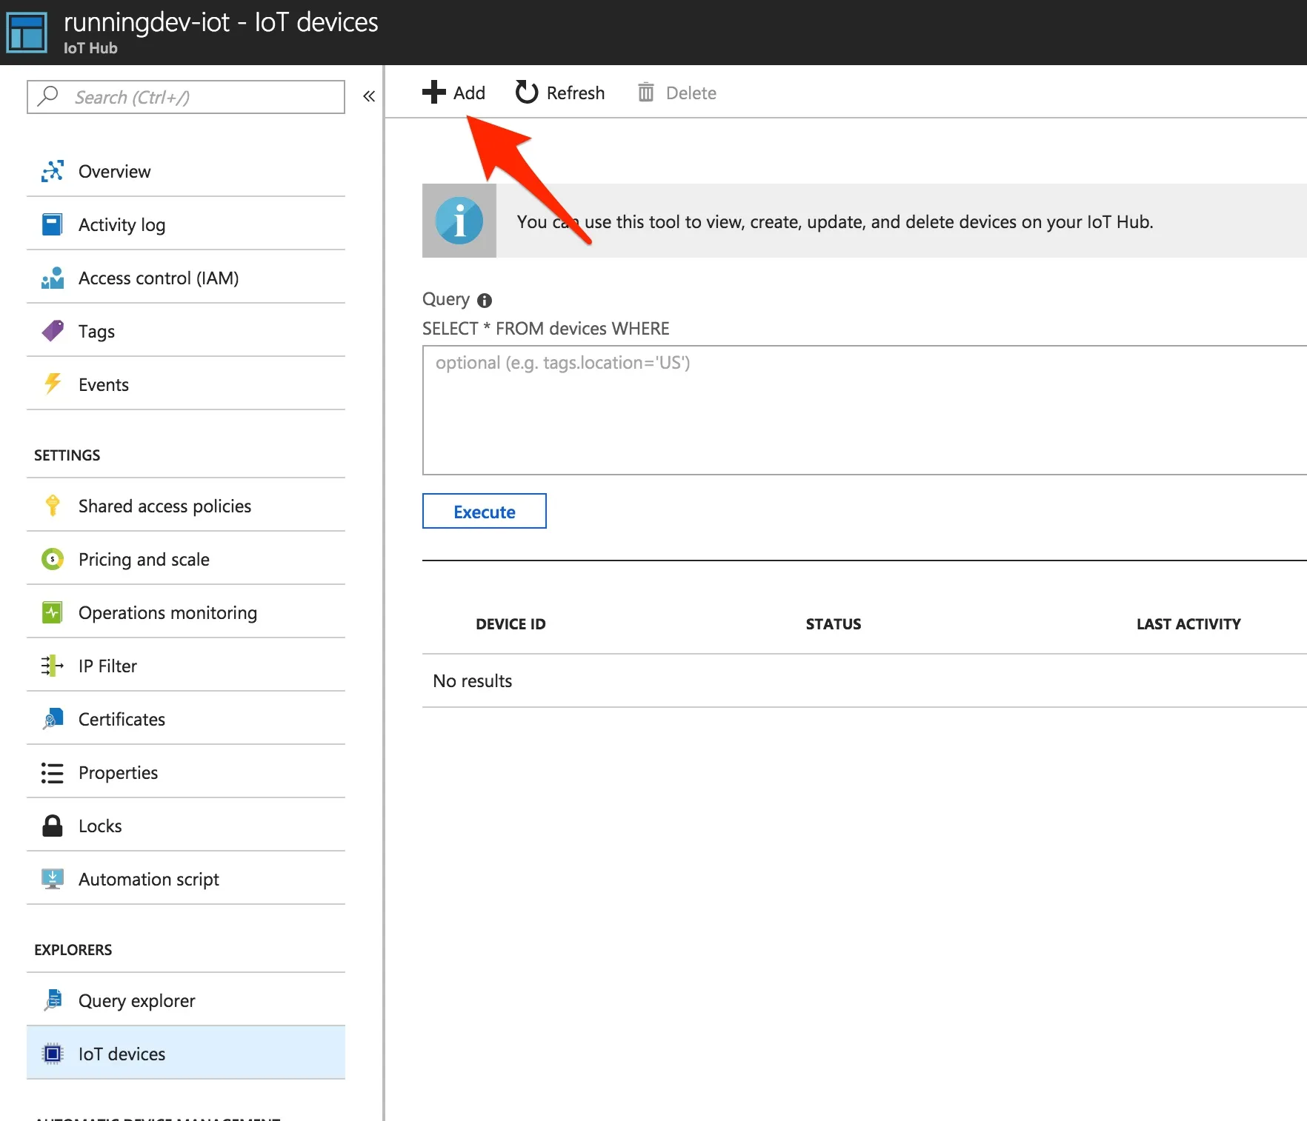Click the Delete label in toolbar
Screen dimensions: 1307x1121
(691, 93)
